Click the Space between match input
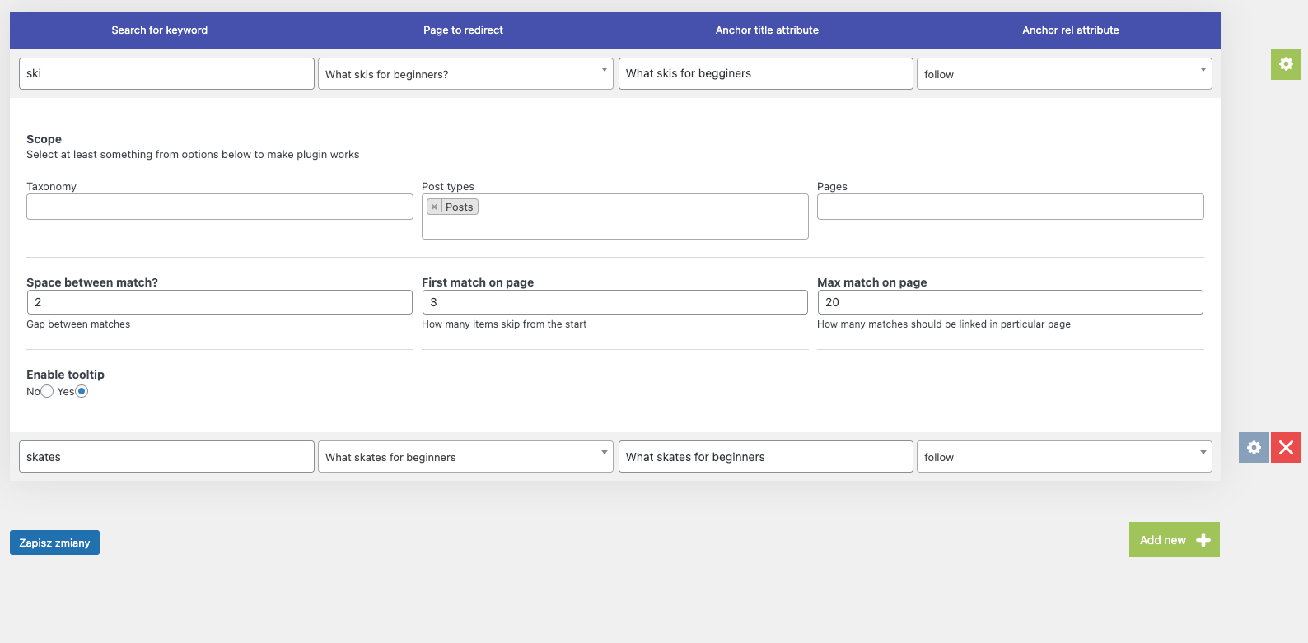Screen dimensions: 1308x643 (220, 302)
